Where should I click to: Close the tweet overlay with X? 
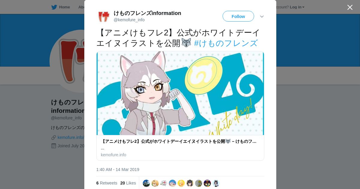(x=350, y=7)
